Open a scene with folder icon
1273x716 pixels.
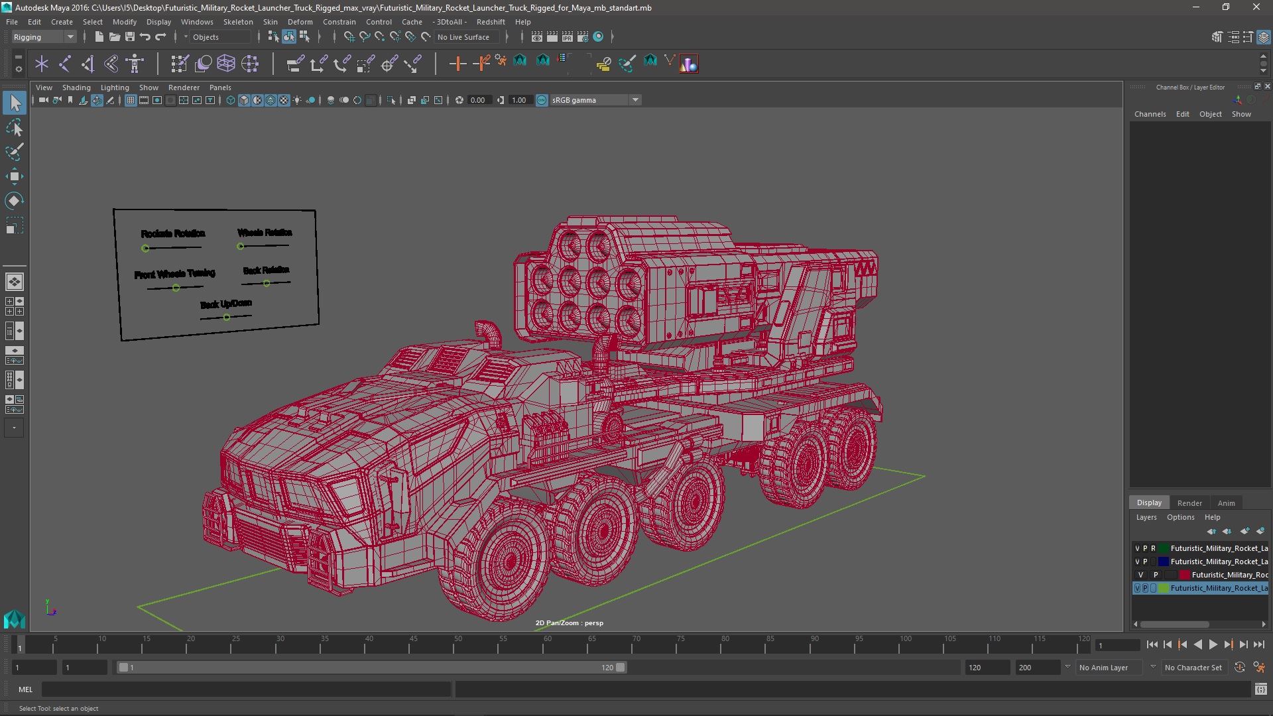point(114,37)
